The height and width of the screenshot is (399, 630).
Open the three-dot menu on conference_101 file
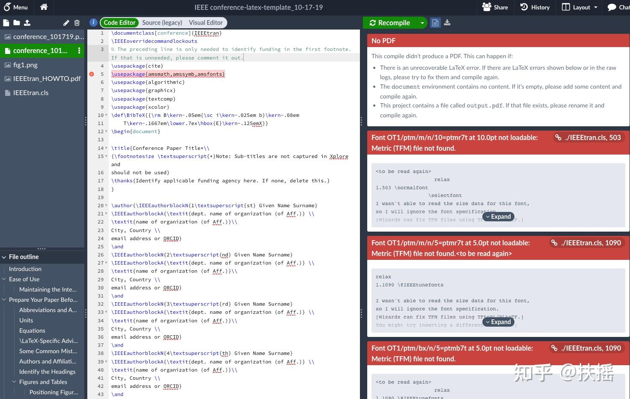point(78,51)
